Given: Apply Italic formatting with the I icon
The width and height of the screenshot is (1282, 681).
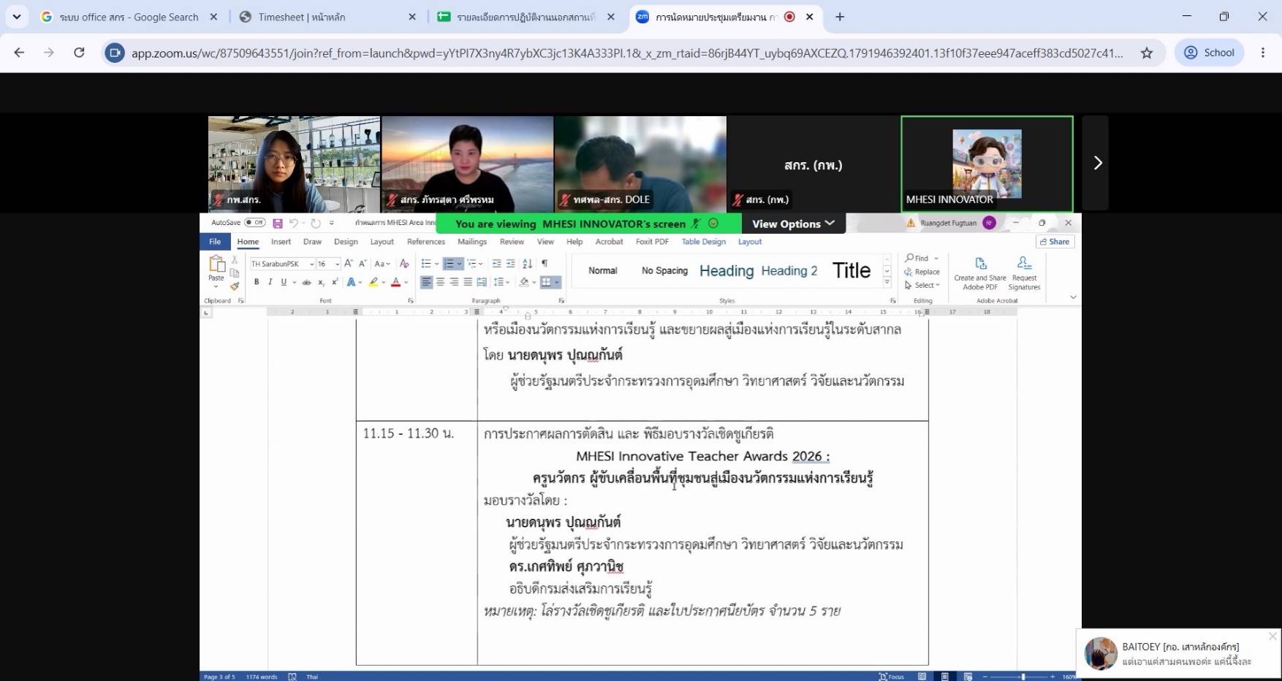Looking at the screenshot, I should tap(270, 282).
